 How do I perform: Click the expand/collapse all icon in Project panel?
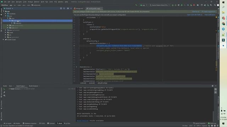click(64, 8)
